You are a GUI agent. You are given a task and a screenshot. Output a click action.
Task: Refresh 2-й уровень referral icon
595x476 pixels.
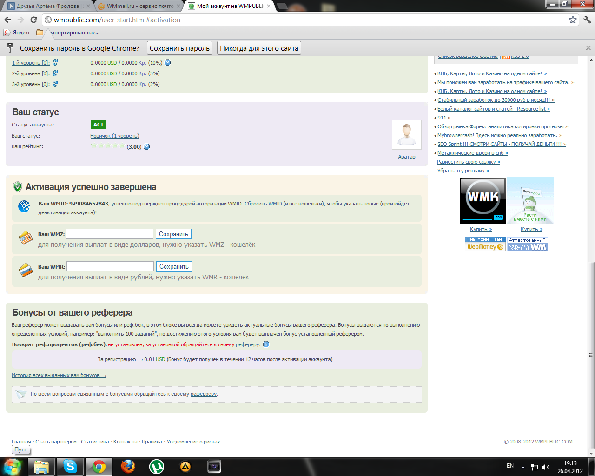pyautogui.click(x=55, y=73)
